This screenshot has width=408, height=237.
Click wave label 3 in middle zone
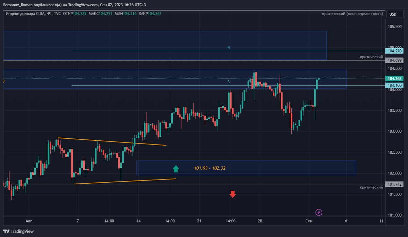(x=229, y=82)
